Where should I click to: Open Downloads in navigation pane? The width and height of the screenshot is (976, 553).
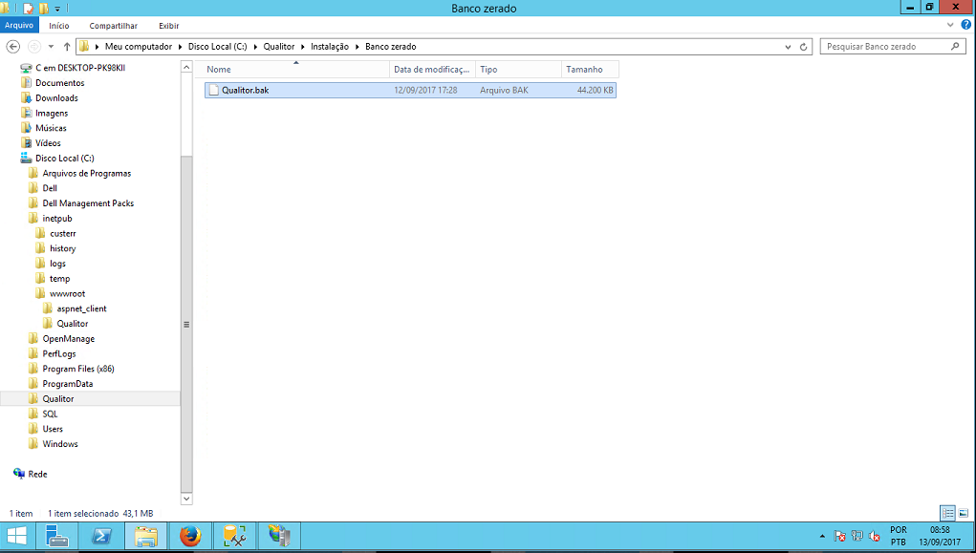point(56,97)
